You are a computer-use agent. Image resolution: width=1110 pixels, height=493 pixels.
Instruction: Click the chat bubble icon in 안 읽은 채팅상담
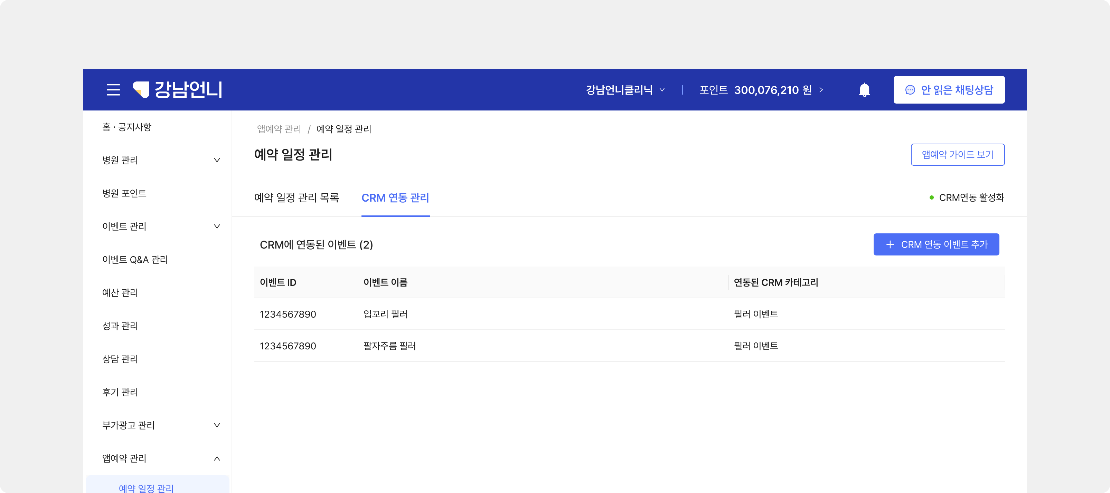point(910,89)
